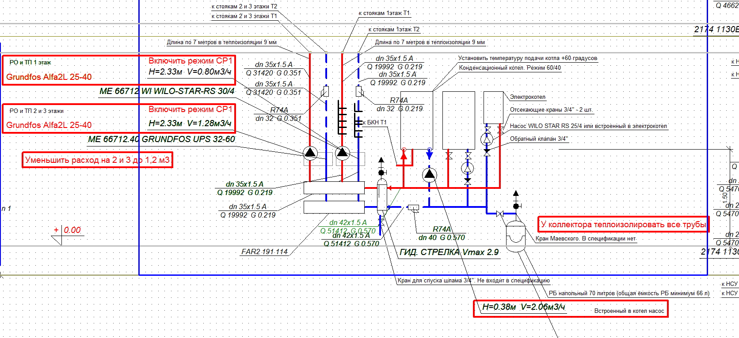Click the "ГИД. СТРЕЛКА Vmax 2.9" label
Viewport: 739px width, 338px height.
point(449,252)
